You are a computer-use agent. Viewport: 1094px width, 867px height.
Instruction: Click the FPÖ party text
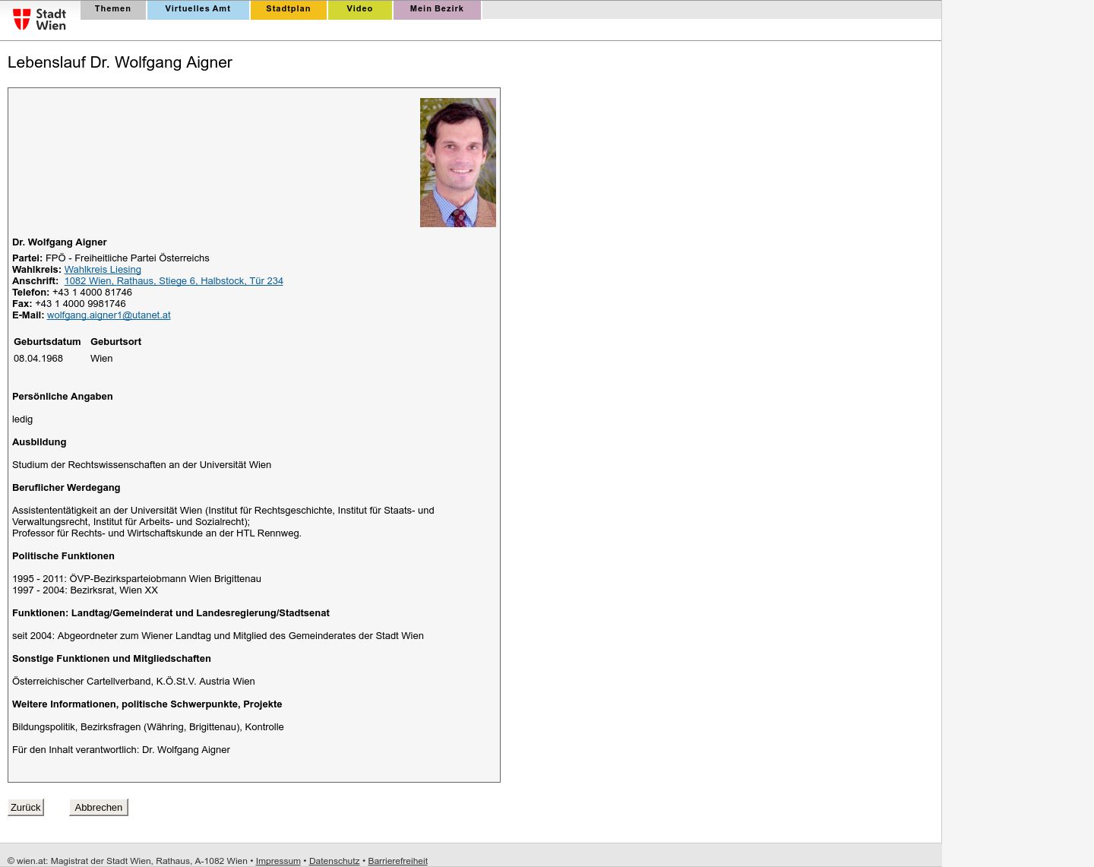[128, 258]
